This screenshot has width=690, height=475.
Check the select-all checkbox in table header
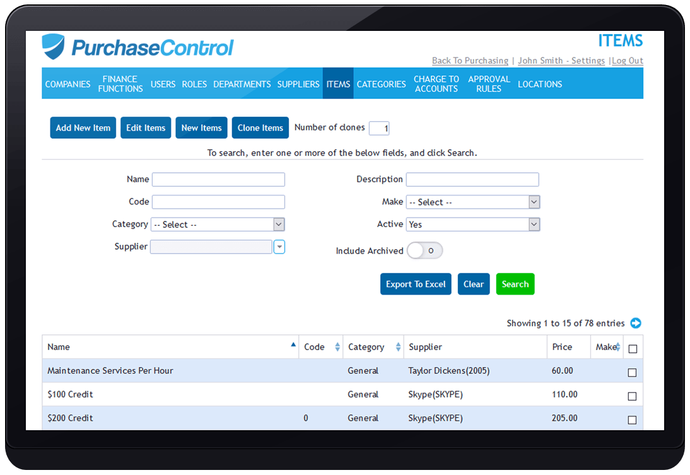pyautogui.click(x=633, y=347)
